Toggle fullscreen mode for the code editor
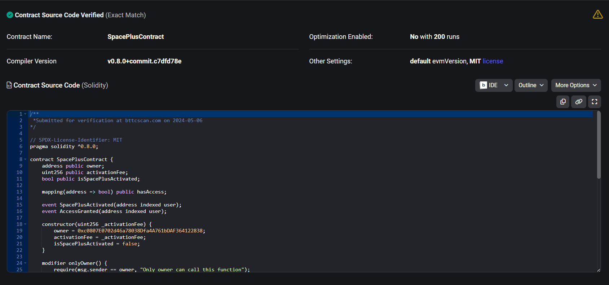The height and width of the screenshot is (285, 609). (x=595, y=102)
